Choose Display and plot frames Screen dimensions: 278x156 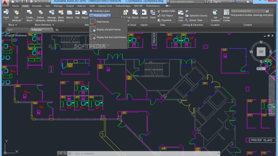[x=108, y=29]
